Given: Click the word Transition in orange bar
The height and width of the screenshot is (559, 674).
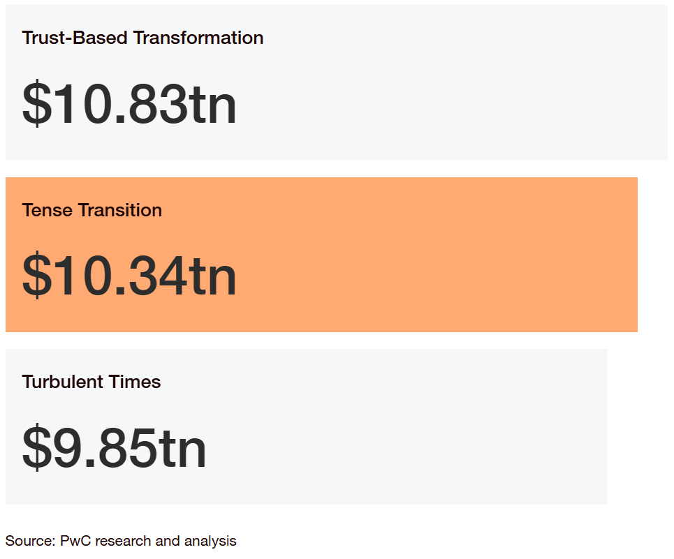Looking at the screenshot, I should 120,210.
